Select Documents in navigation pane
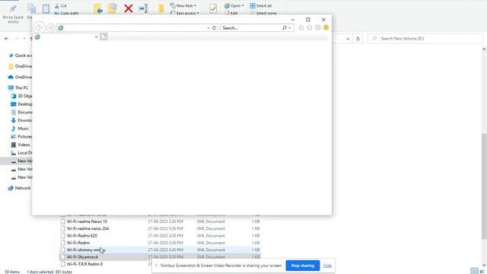Viewport: 487px width, 274px height. (x=22, y=112)
